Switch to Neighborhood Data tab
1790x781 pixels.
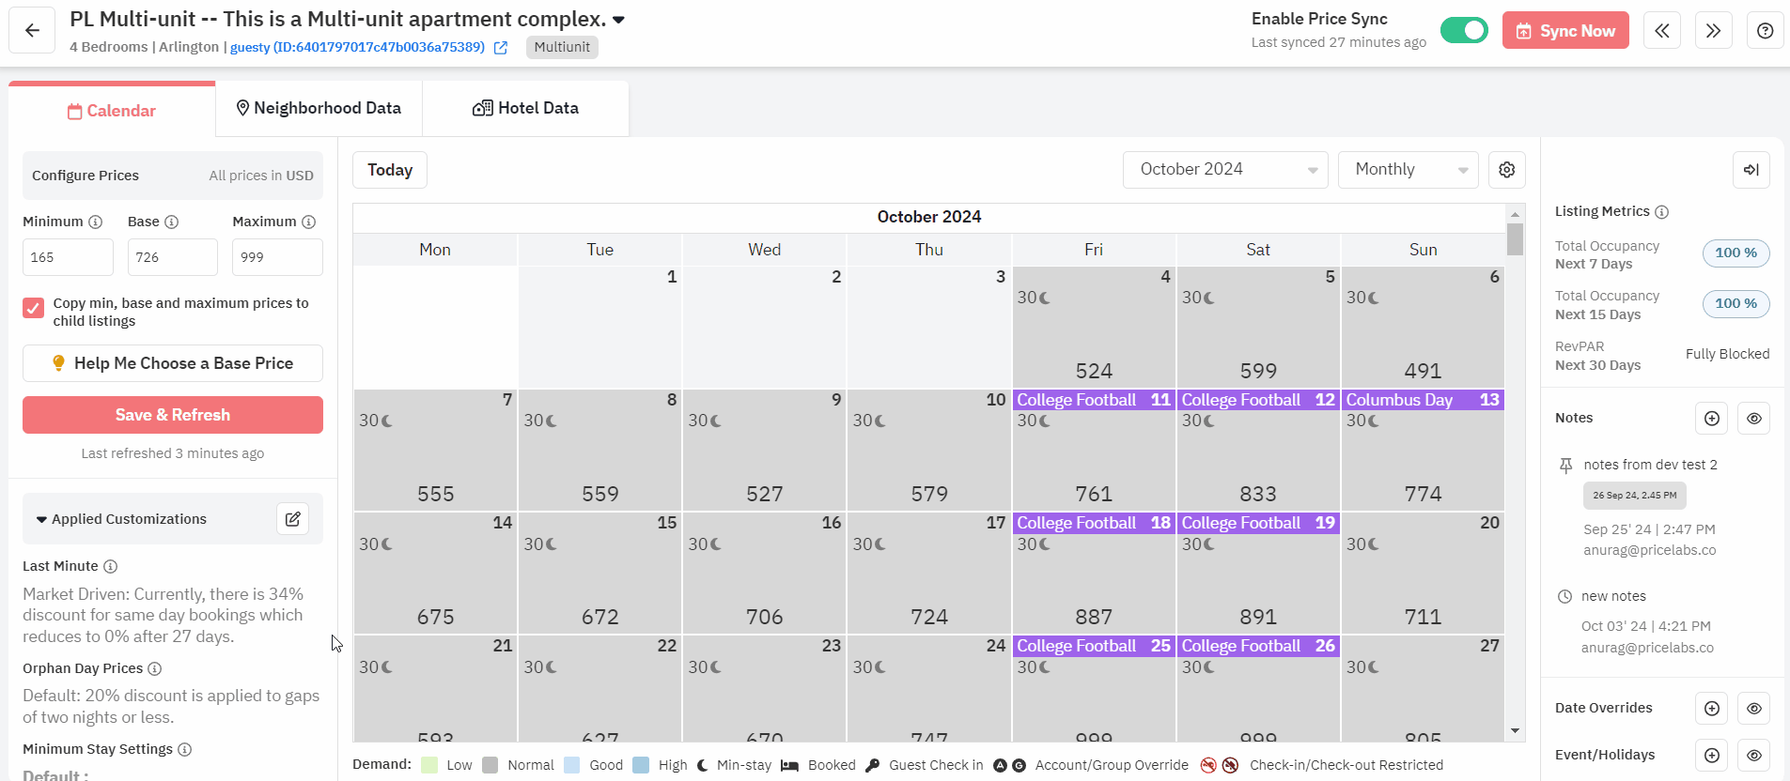click(319, 109)
